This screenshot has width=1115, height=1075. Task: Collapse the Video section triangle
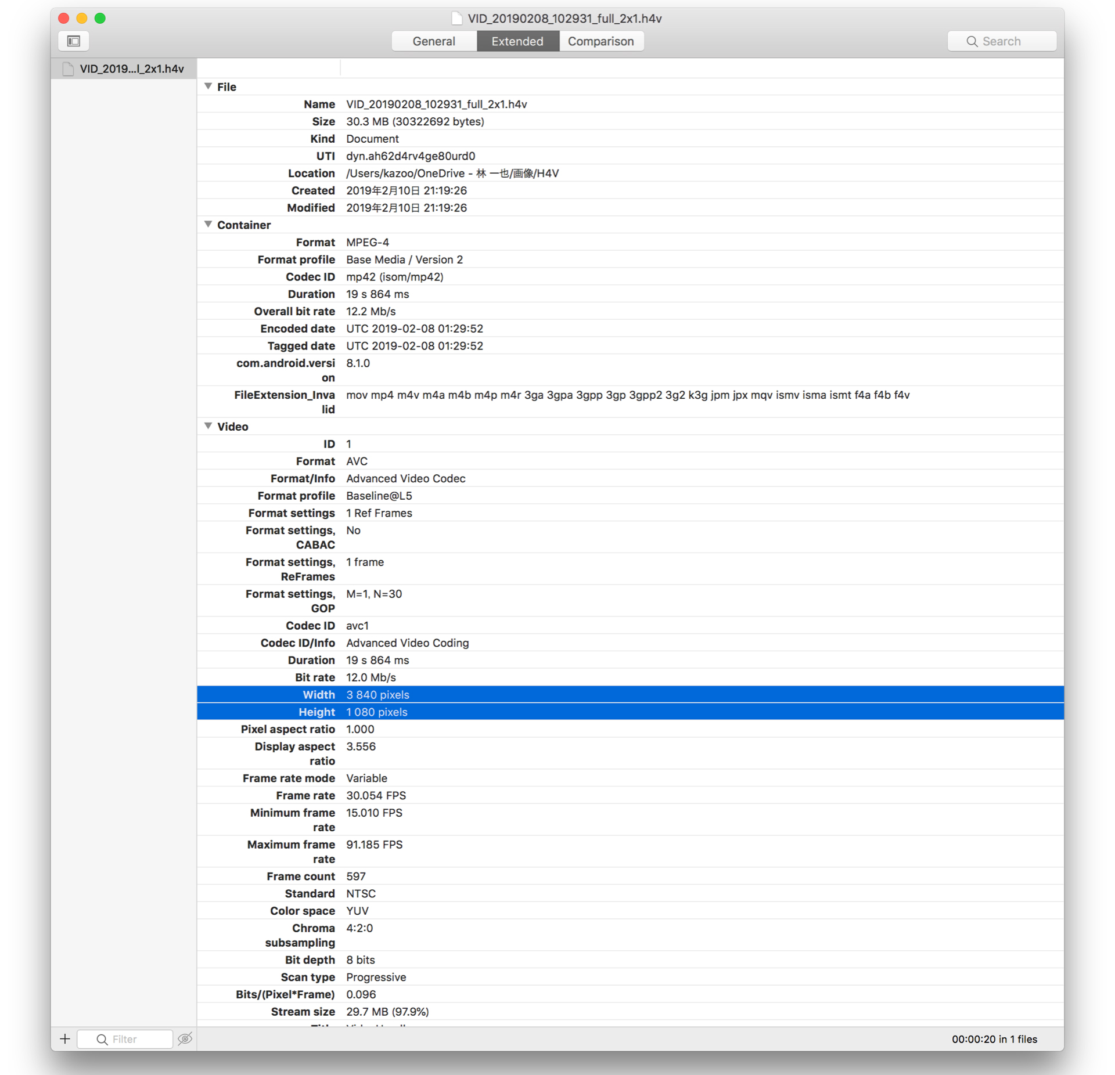point(208,425)
